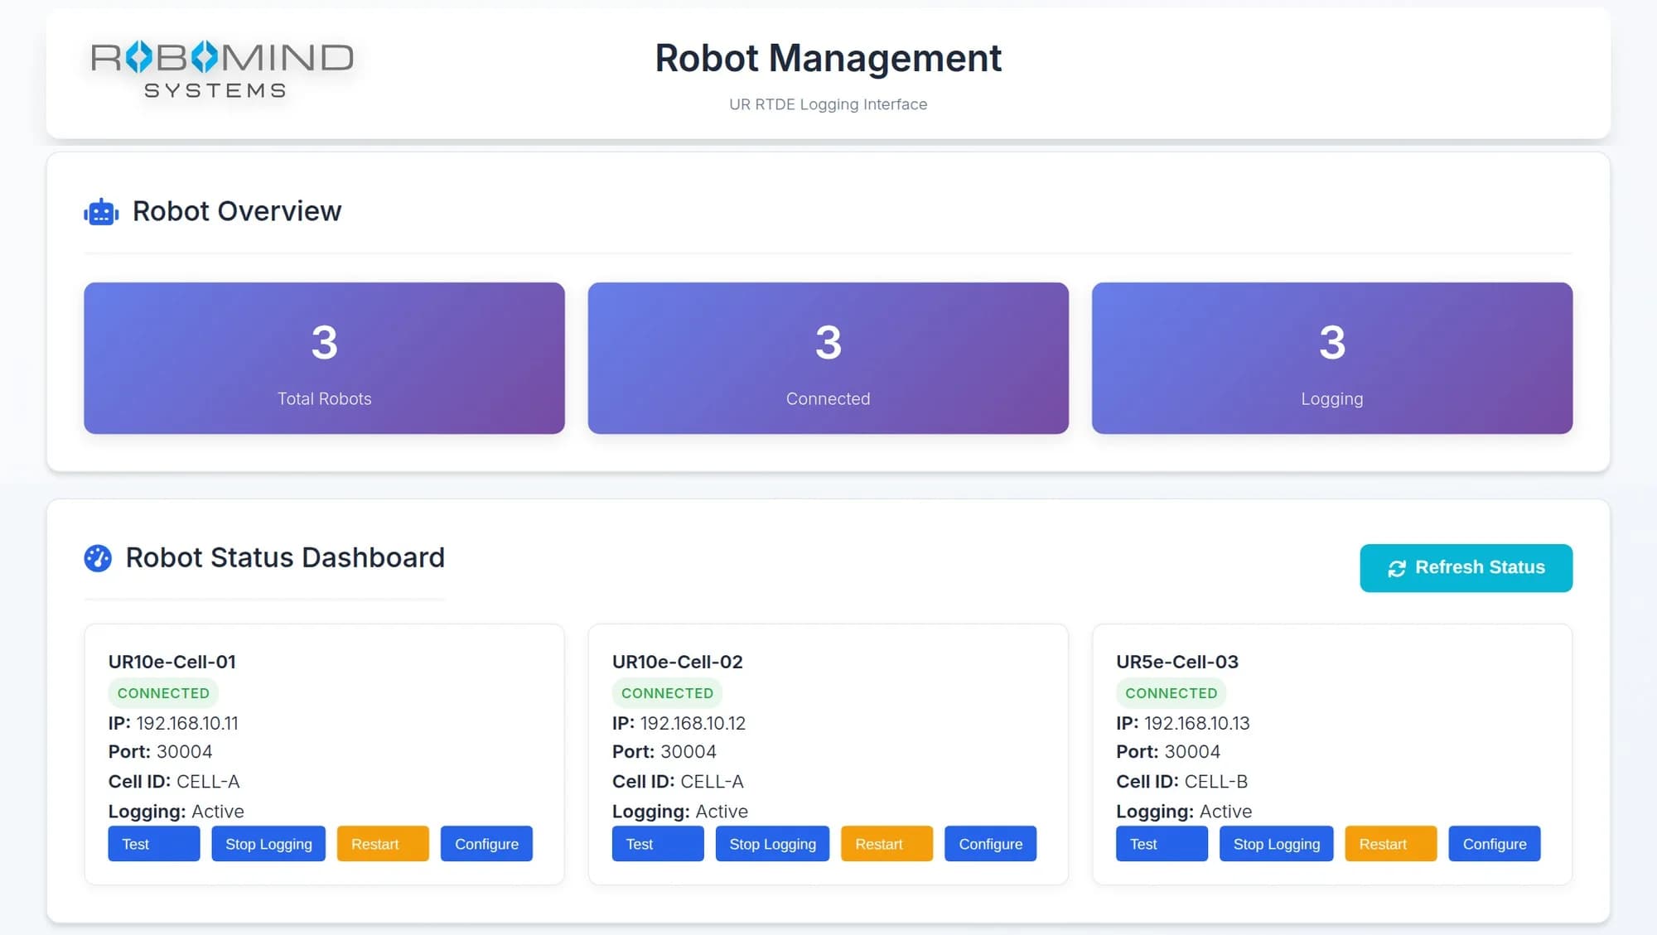Restart the UR10e-Cell-02 robot

pyautogui.click(x=886, y=844)
